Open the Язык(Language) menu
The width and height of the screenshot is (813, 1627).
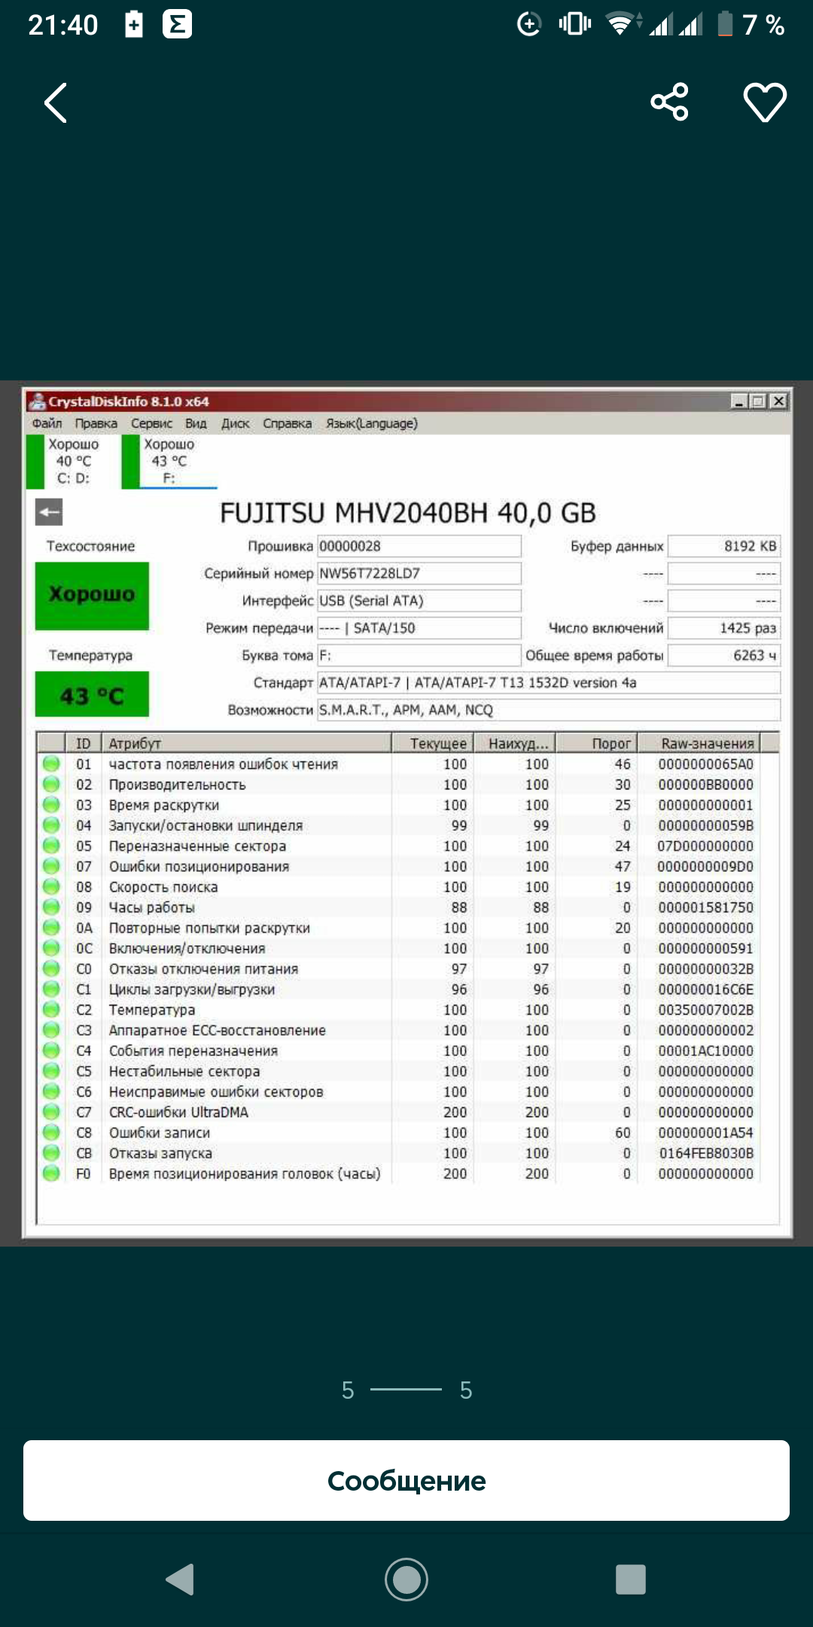tap(372, 423)
